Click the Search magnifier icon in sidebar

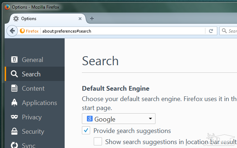(x=14, y=74)
